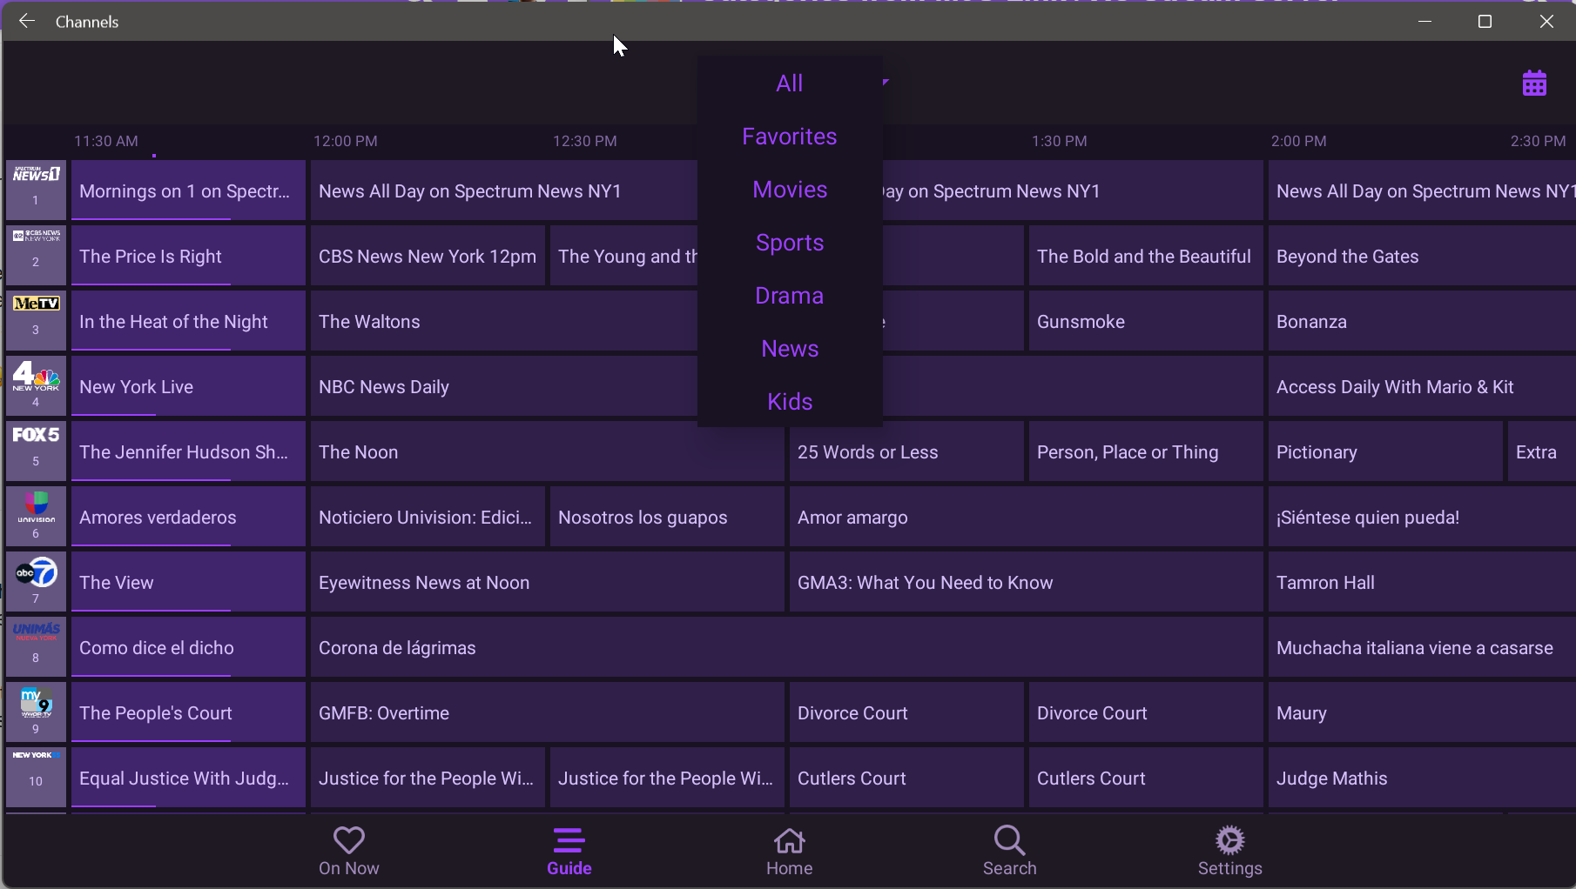Open the schedule calendar view
Image resolution: width=1576 pixels, height=889 pixels.
pyautogui.click(x=1535, y=82)
